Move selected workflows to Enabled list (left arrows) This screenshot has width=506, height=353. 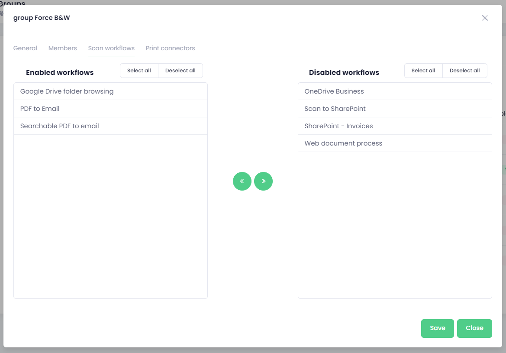coord(242,181)
